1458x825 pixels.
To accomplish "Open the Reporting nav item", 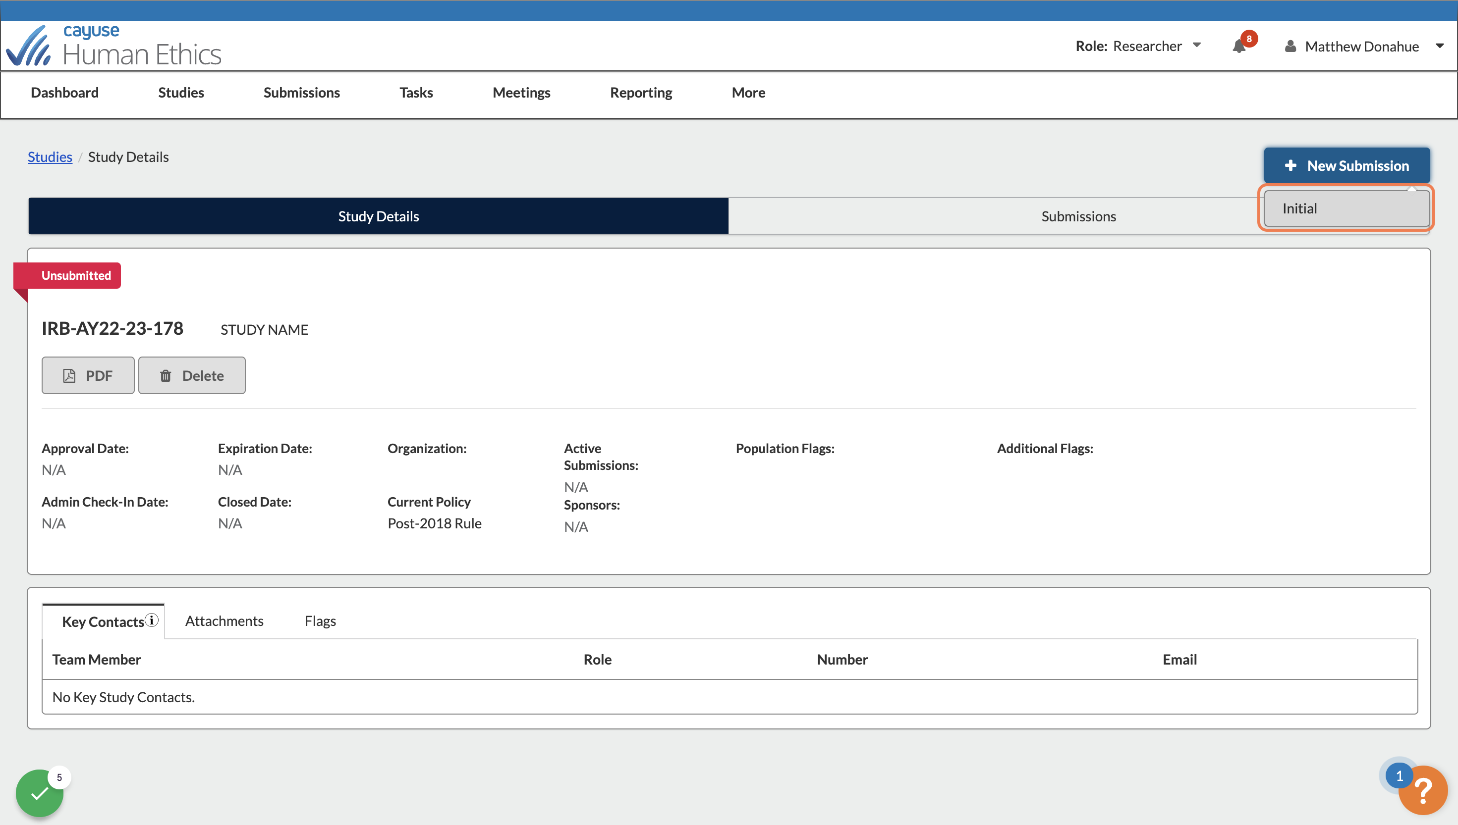I will 641,93.
